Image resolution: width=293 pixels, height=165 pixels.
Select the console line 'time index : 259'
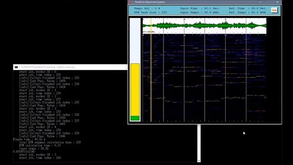(40, 130)
